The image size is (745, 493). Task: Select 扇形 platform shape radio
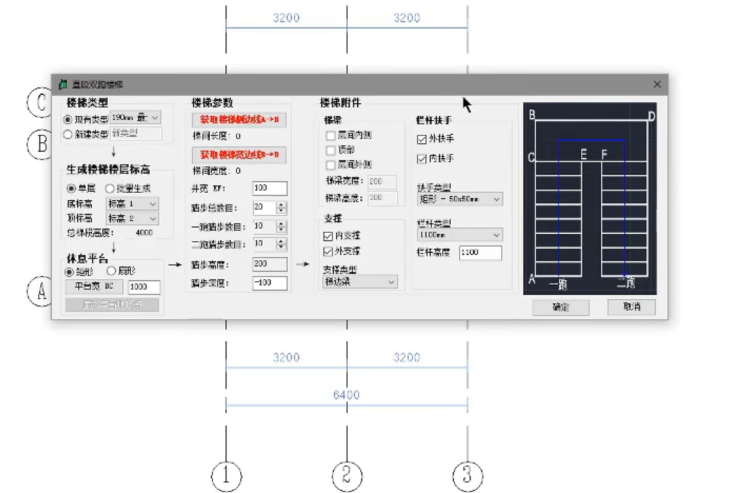pyautogui.click(x=111, y=271)
